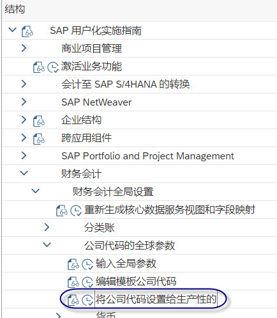Select the SAP NetWeaver tree label
This screenshot has height=318, width=277.
coord(96,102)
